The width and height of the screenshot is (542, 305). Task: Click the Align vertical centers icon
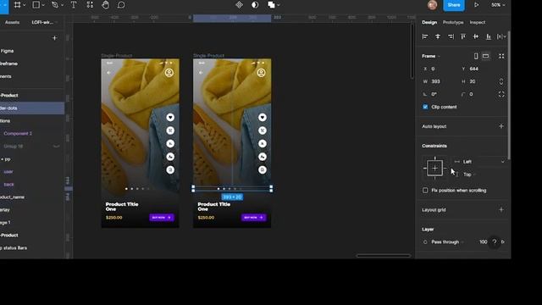click(x=476, y=36)
